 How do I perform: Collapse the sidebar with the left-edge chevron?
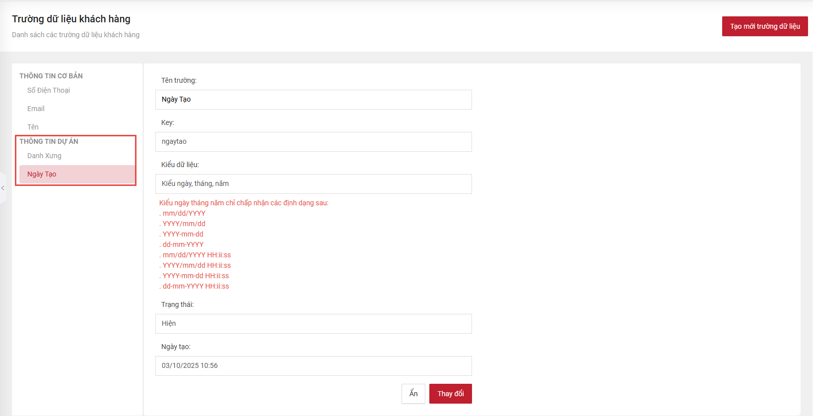point(3,188)
